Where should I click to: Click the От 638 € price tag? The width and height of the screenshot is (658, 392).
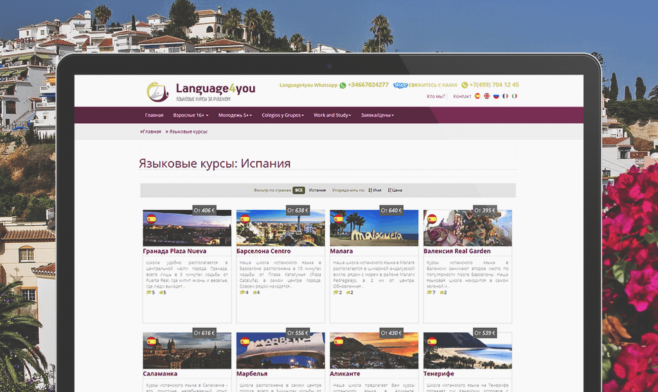click(x=298, y=210)
